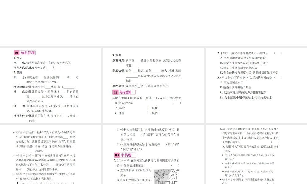This screenshot has height=184, width=307.
Task: Click the label 沸腾条件
Action: pos(20,116)
